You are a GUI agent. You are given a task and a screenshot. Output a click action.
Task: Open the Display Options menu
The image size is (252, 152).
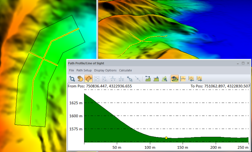105,70
